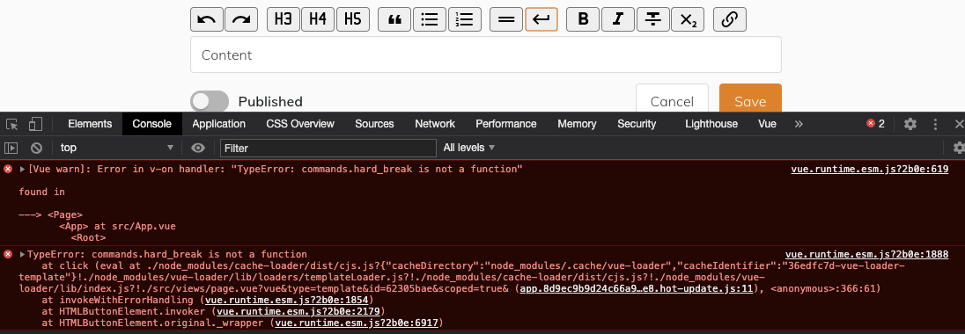Viewport: 965px width, 334px height.
Task: Switch to the Sources tab
Action: [374, 124]
